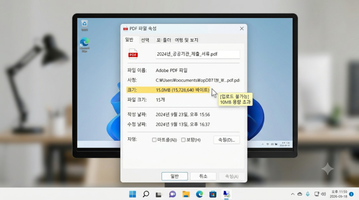The width and height of the screenshot is (359, 200).
Task: Switch to the 일반 tab
Action: click(129, 40)
